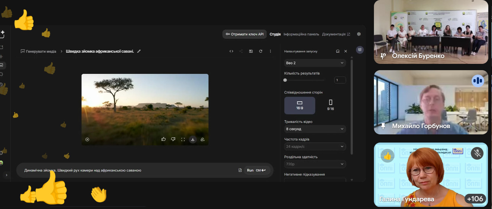Open the video in fullscreen
Screen dimensions: 492x209
click(183, 140)
